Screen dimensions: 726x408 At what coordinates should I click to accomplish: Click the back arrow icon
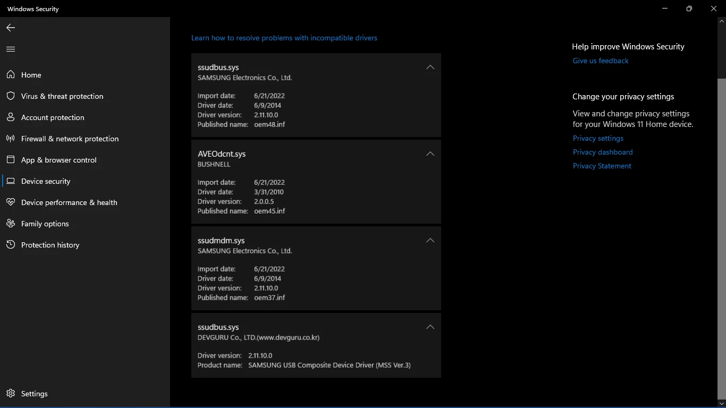pyautogui.click(x=11, y=28)
